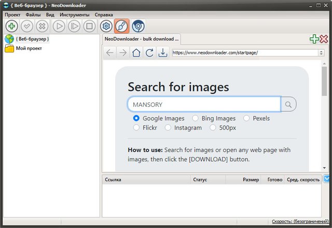Click the download arrow icon in browser bar
The height and width of the screenshot is (228, 332).
coord(163,52)
